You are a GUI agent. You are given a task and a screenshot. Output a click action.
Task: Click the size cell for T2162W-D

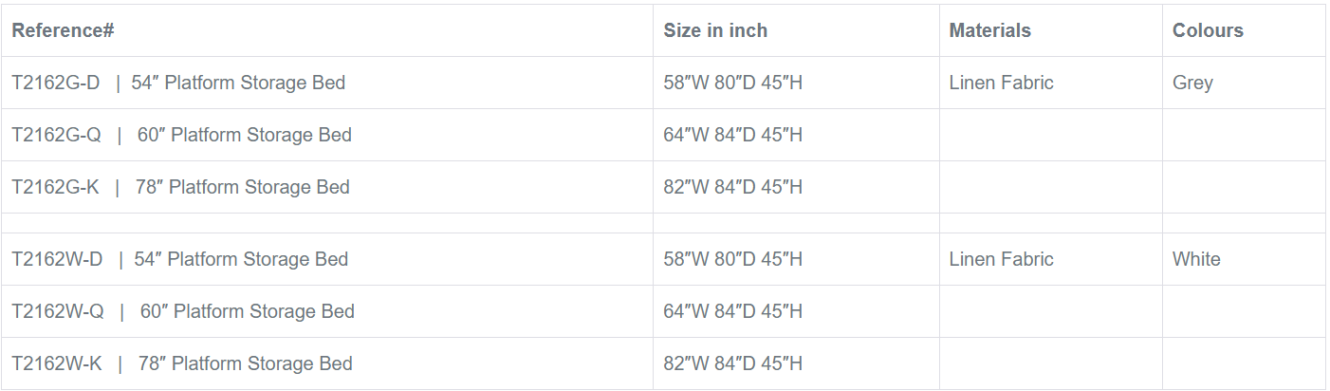733,259
